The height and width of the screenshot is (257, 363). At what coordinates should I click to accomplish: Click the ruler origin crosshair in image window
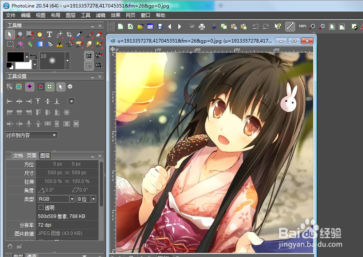tap(112, 49)
